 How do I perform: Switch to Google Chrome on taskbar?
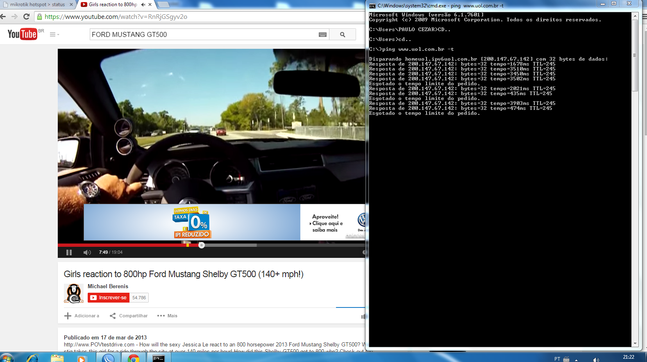click(133, 358)
